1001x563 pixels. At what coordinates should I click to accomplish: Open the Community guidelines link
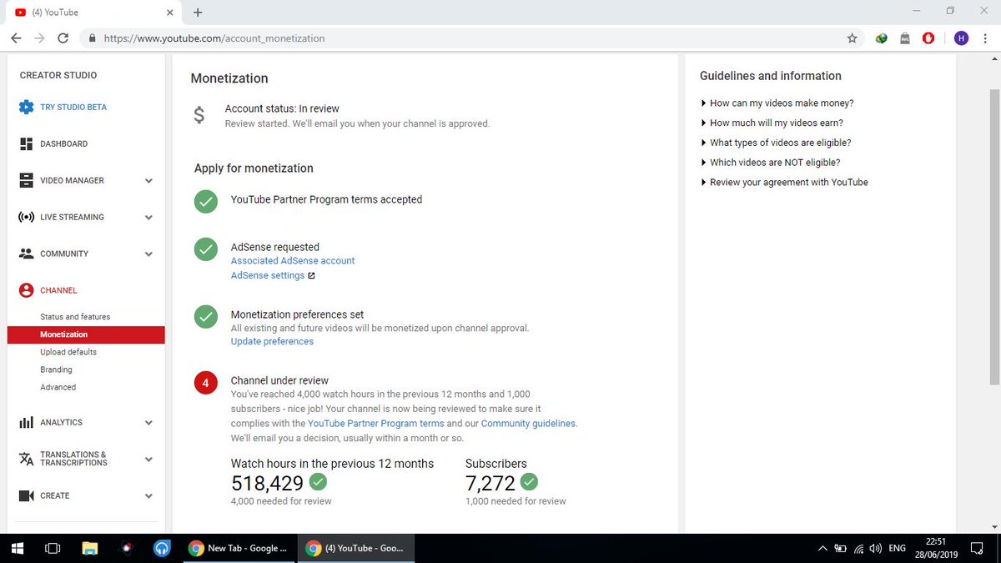tap(529, 423)
